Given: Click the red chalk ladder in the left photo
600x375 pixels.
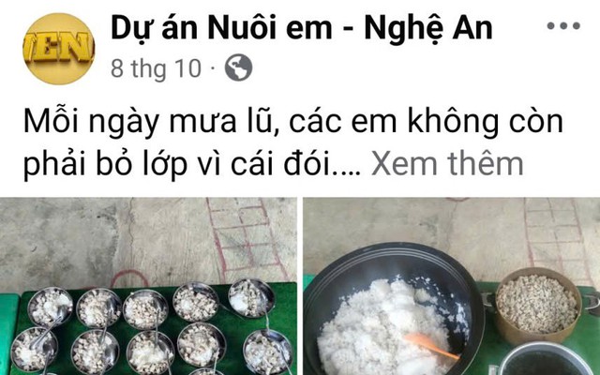Looking at the screenshot, I should pos(247,238).
